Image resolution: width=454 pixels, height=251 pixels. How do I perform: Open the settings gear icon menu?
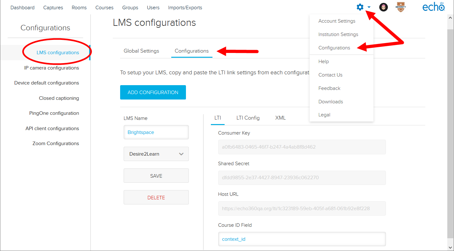point(360,7)
